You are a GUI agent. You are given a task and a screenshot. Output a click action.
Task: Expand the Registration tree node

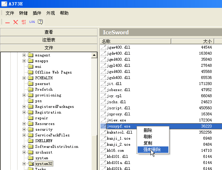pos(24,112)
